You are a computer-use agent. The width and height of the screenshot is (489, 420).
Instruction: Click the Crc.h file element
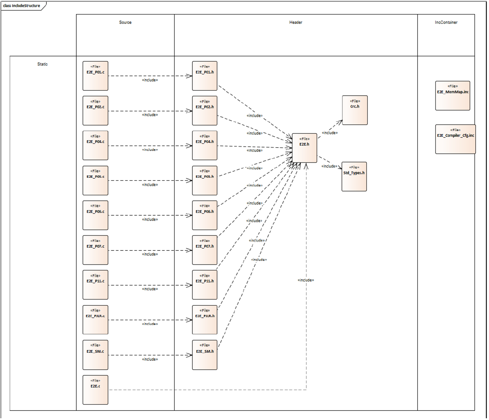pos(355,110)
